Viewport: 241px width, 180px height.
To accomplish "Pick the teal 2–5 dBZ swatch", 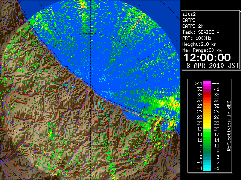I will tap(207, 157).
